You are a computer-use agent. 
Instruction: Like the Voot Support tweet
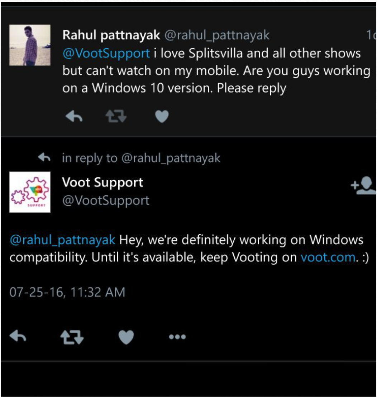coord(127,337)
